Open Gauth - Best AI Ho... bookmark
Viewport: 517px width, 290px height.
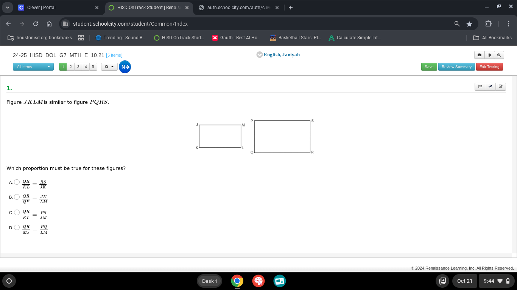pyautogui.click(x=236, y=38)
